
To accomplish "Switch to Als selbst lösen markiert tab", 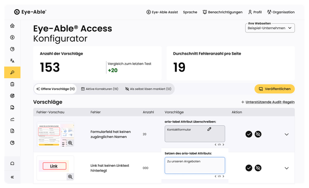I will pos(148,89).
